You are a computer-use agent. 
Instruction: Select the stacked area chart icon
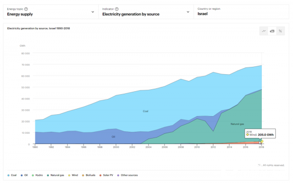(x=272, y=31)
